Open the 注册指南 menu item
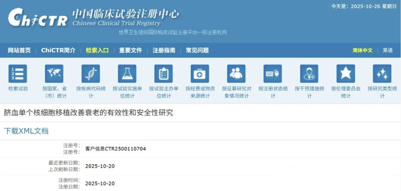The width and height of the screenshot is (401, 191). (x=164, y=50)
